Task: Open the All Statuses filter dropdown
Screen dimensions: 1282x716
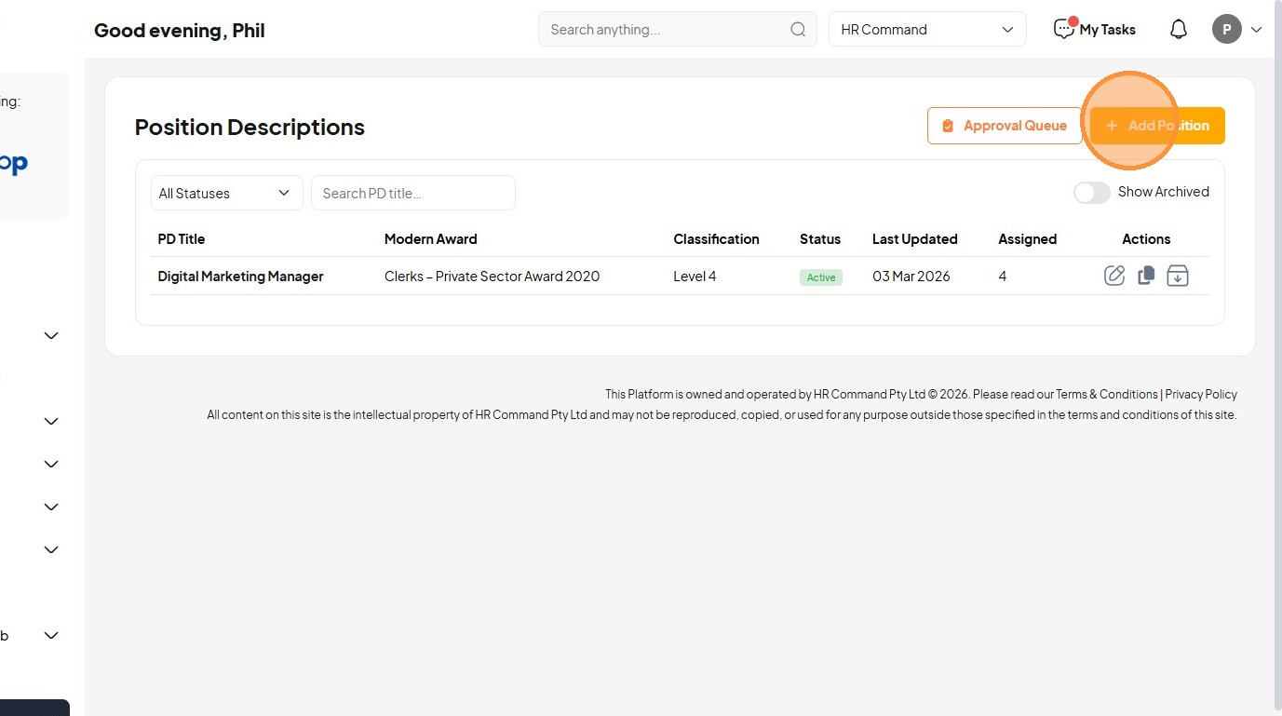Action: (226, 193)
